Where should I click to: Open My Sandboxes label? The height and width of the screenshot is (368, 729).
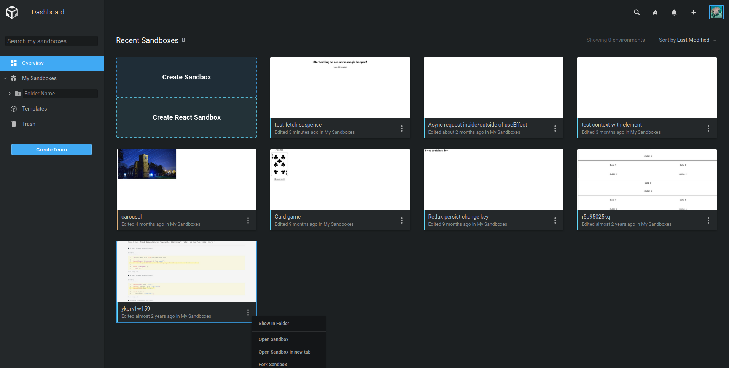click(x=39, y=78)
